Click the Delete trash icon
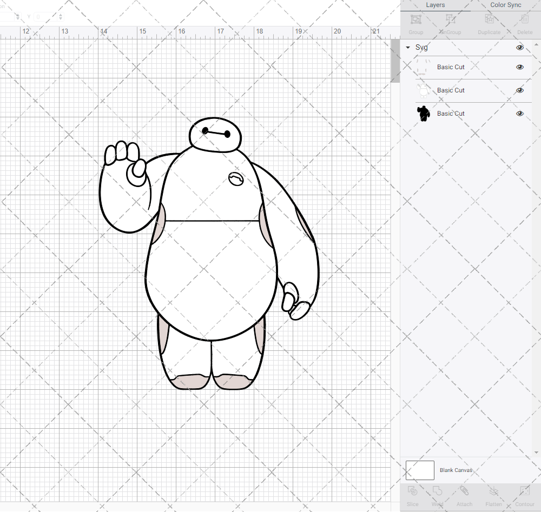The width and height of the screenshot is (541, 512). click(x=525, y=19)
